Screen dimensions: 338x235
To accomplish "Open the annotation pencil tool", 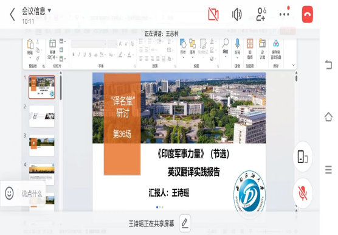I will pos(185,223).
